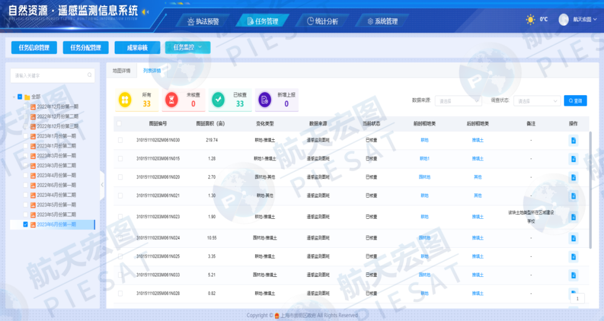Click the search magnifier in keyword box
Image resolution: width=604 pixels, height=321 pixels.
click(89, 75)
